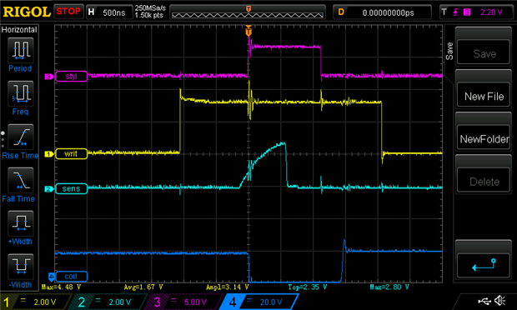Screen dimensions: 517x310
Task: Click the Top=2.35 V measurement
Action: tap(308, 287)
